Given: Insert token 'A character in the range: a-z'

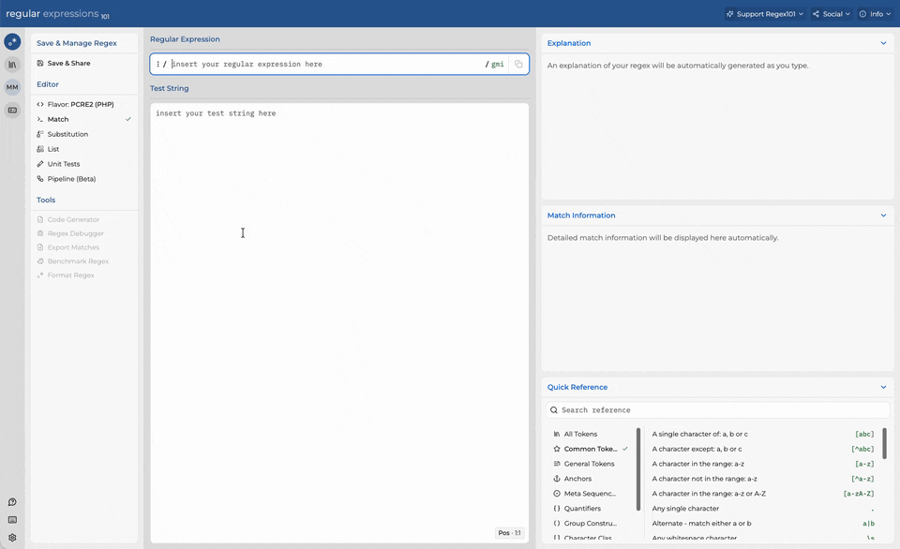Looking at the screenshot, I should click(762, 464).
